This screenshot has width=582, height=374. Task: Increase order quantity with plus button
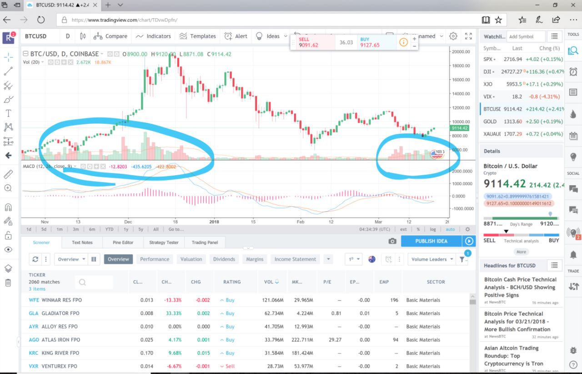(414, 39)
